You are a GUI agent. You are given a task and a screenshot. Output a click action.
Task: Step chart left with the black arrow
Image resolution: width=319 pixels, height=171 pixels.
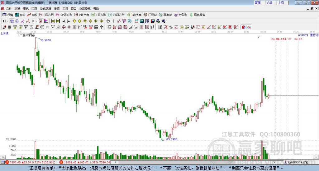click(64, 21)
